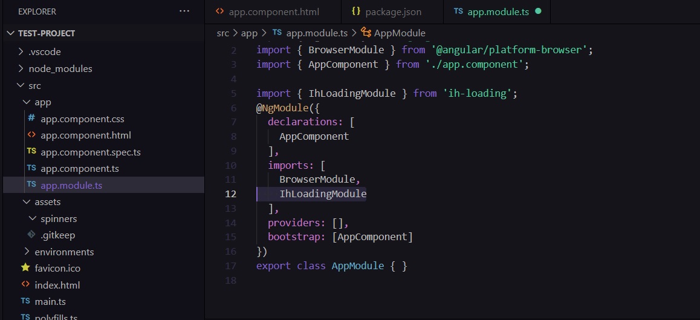This screenshot has height=320, width=700.
Task: Collapse the app folder
Action: [27, 102]
